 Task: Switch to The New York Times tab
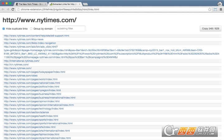pyautogui.click(x=30, y=4)
